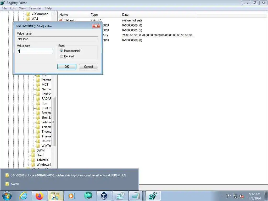The image size is (268, 201).
Task: Open the Favorites menu
Action: 35,8
